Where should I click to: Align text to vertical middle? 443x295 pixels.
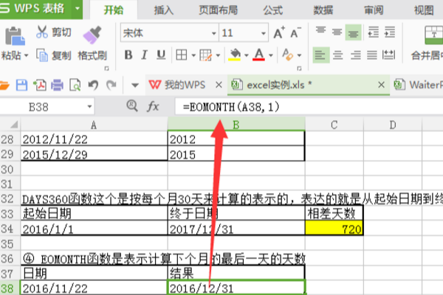337,32
